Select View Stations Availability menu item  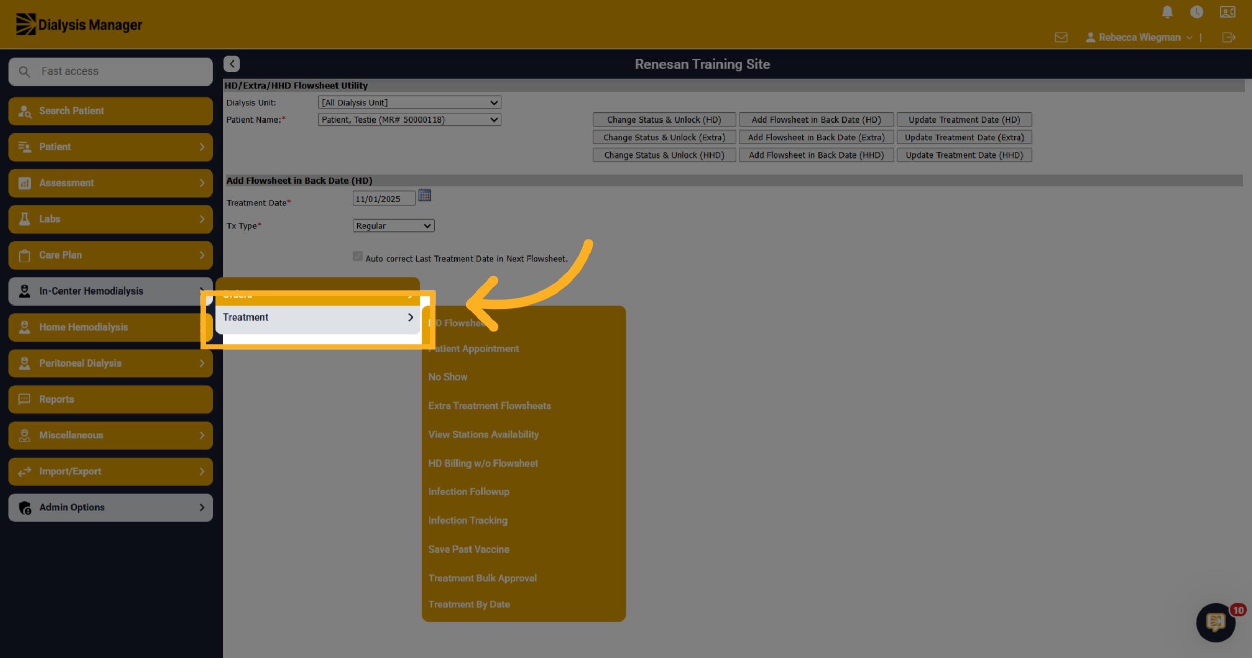(484, 434)
